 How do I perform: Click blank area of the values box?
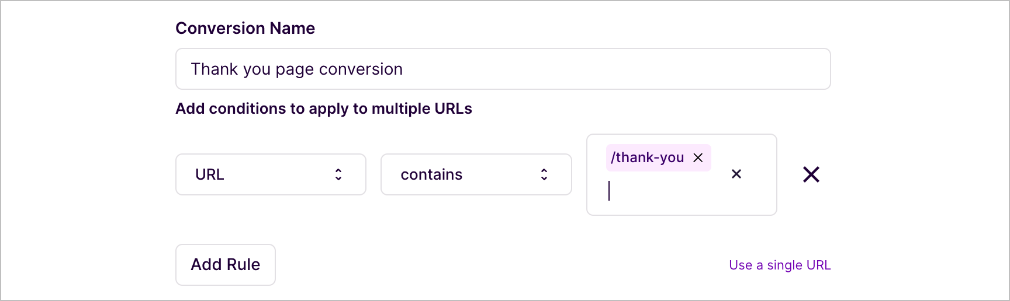(690, 201)
